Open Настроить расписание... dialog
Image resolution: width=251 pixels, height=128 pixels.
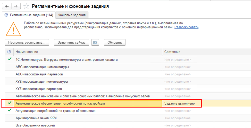pos(27,43)
